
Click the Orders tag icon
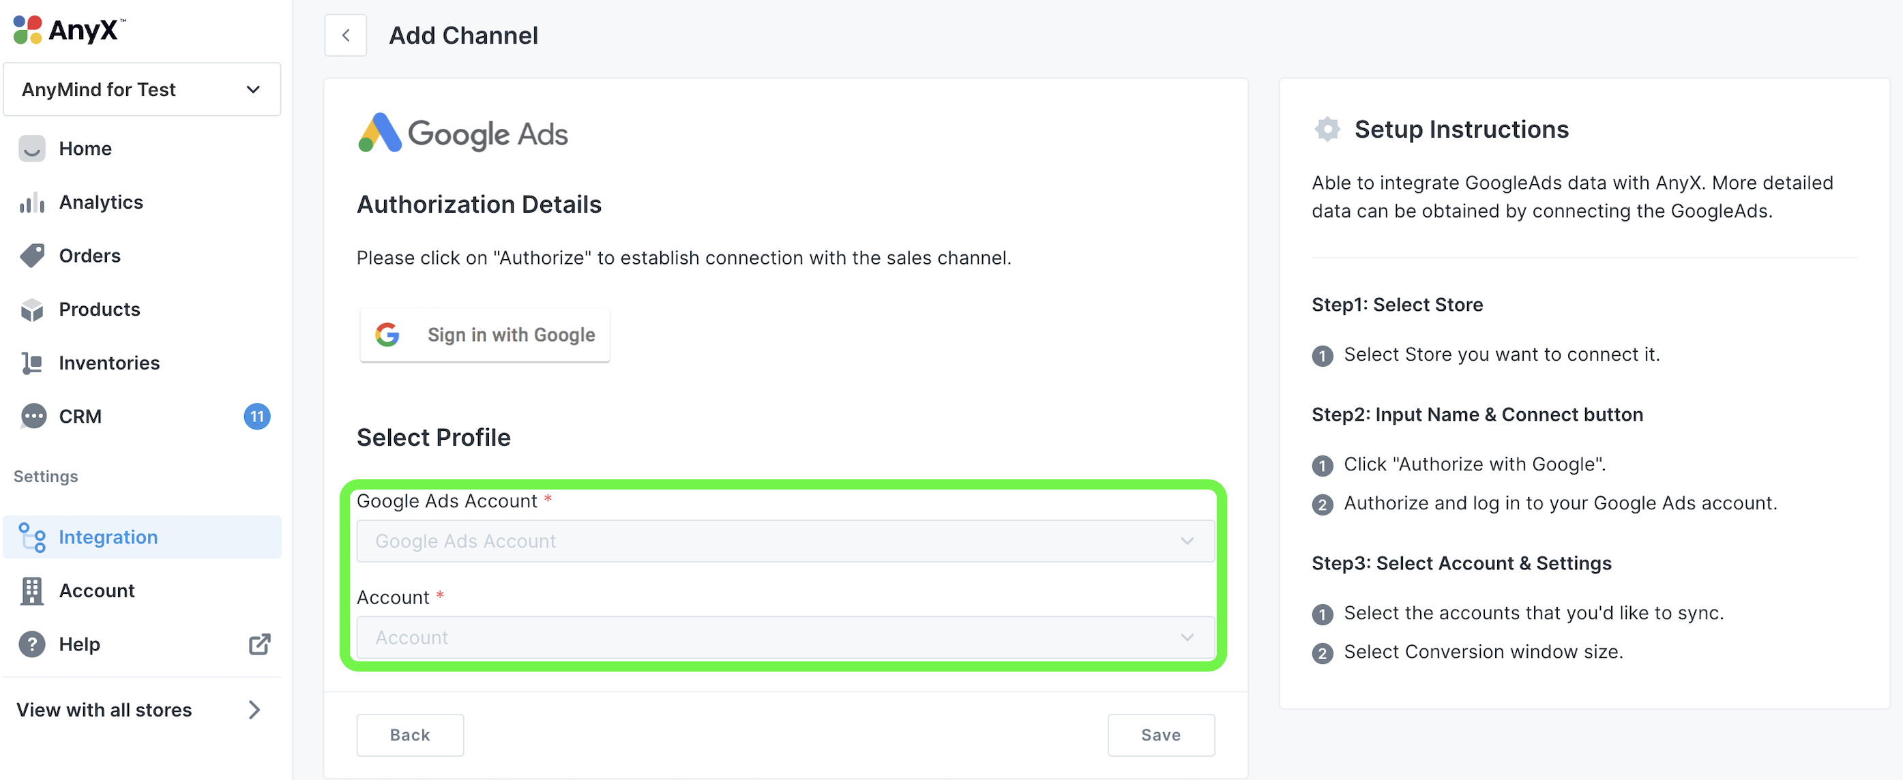click(x=32, y=256)
